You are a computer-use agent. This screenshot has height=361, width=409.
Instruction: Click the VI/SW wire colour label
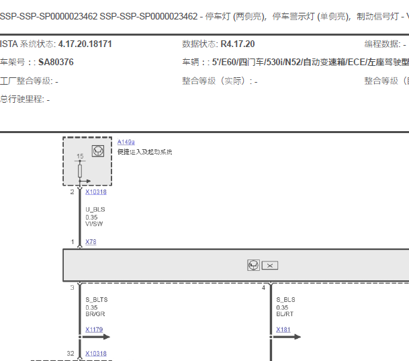(94, 224)
